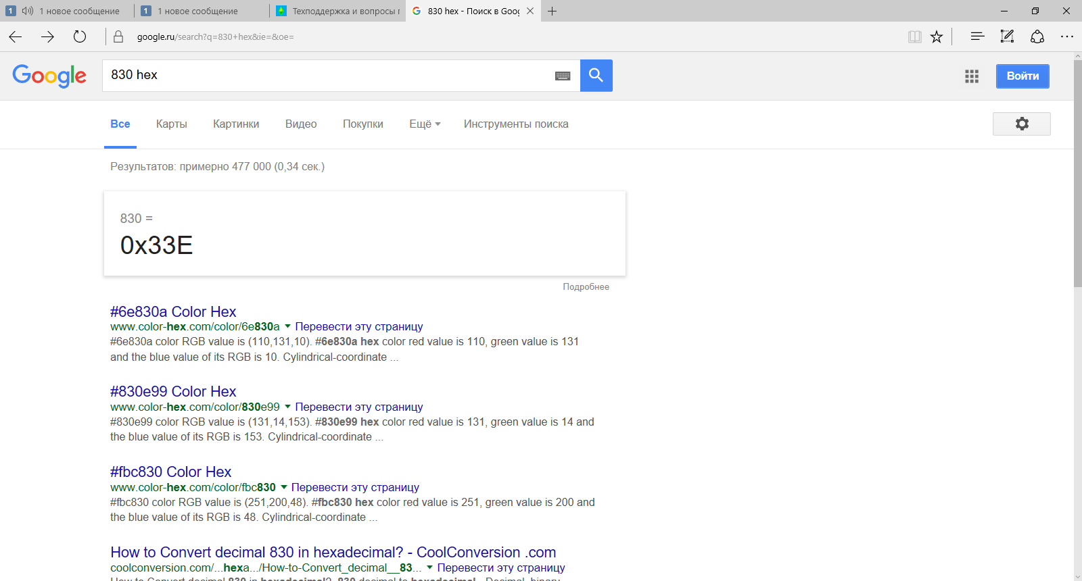
Task: Click the scrollbar down arrow
Action: pyautogui.click(x=1077, y=577)
